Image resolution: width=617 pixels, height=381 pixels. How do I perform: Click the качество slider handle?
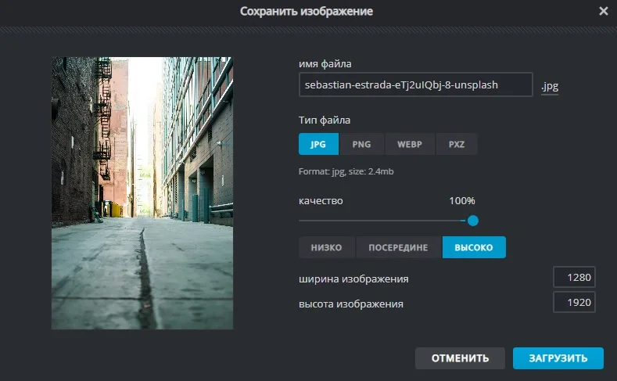click(x=473, y=221)
